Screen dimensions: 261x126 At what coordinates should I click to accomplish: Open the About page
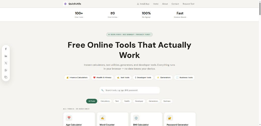coord(165,4)
